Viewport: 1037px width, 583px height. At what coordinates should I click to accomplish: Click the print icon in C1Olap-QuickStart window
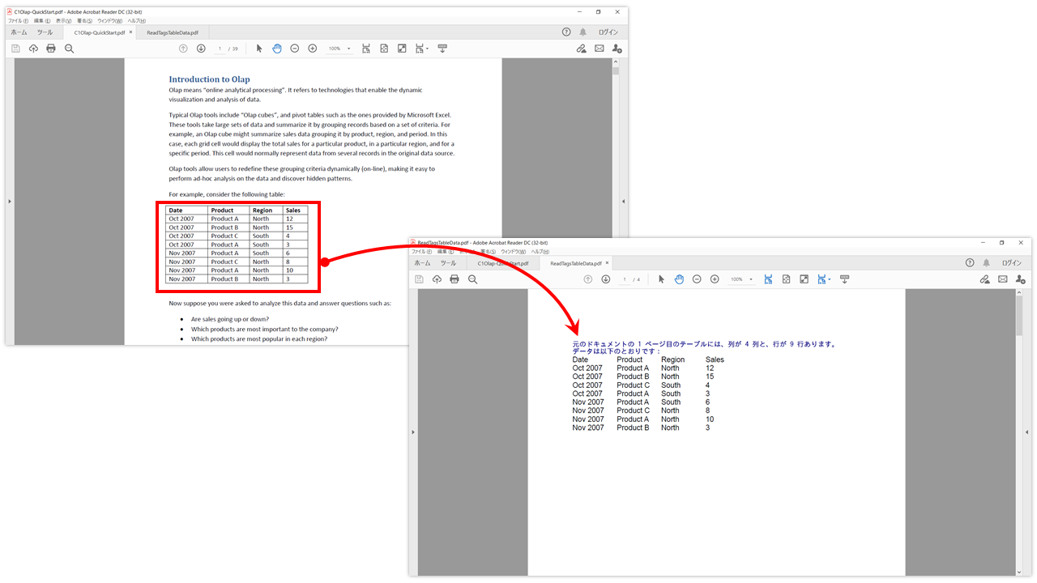tap(51, 49)
